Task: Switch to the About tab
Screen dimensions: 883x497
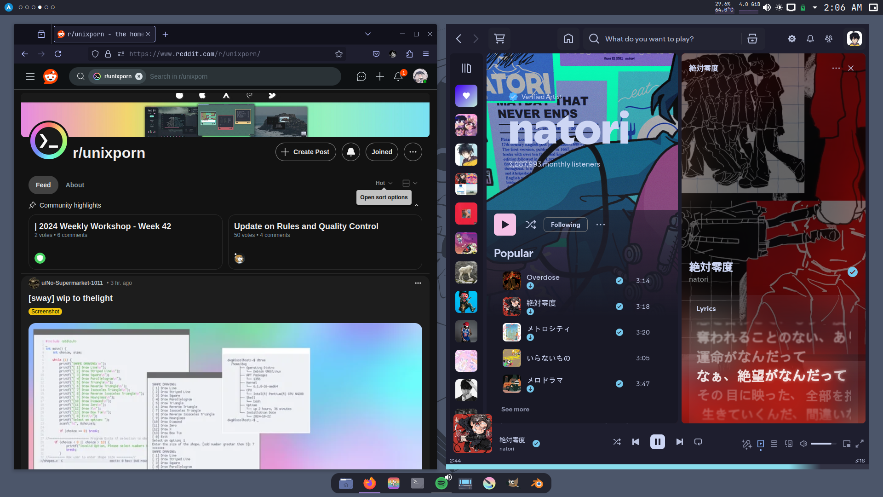Action: coord(75,185)
